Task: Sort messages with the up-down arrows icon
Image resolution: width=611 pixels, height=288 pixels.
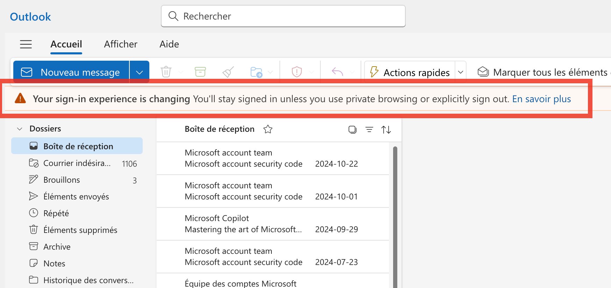Action: click(x=386, y=130)
